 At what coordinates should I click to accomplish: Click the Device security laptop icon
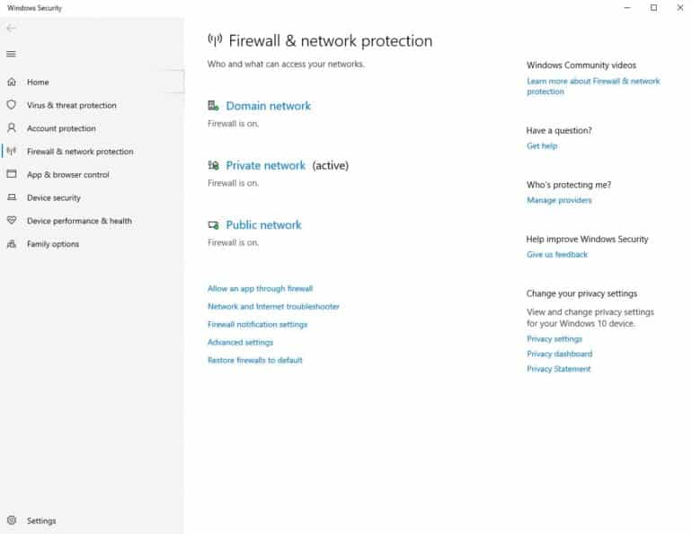click(11, 197)
